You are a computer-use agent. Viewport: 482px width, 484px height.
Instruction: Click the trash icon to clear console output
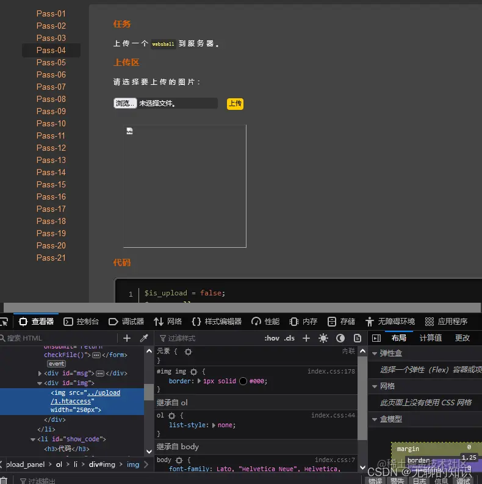coord(4,480)
